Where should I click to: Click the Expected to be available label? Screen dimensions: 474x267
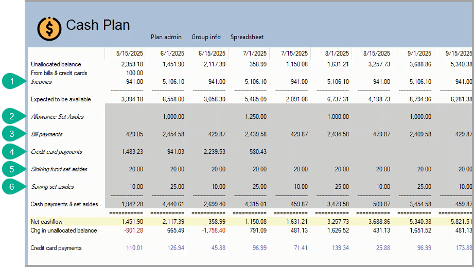(61, 99)
